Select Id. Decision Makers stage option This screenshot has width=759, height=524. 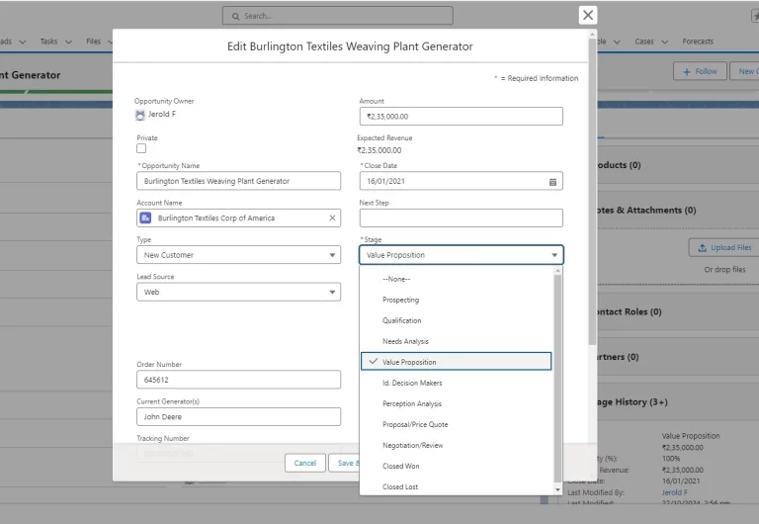(x=456, y=383)
